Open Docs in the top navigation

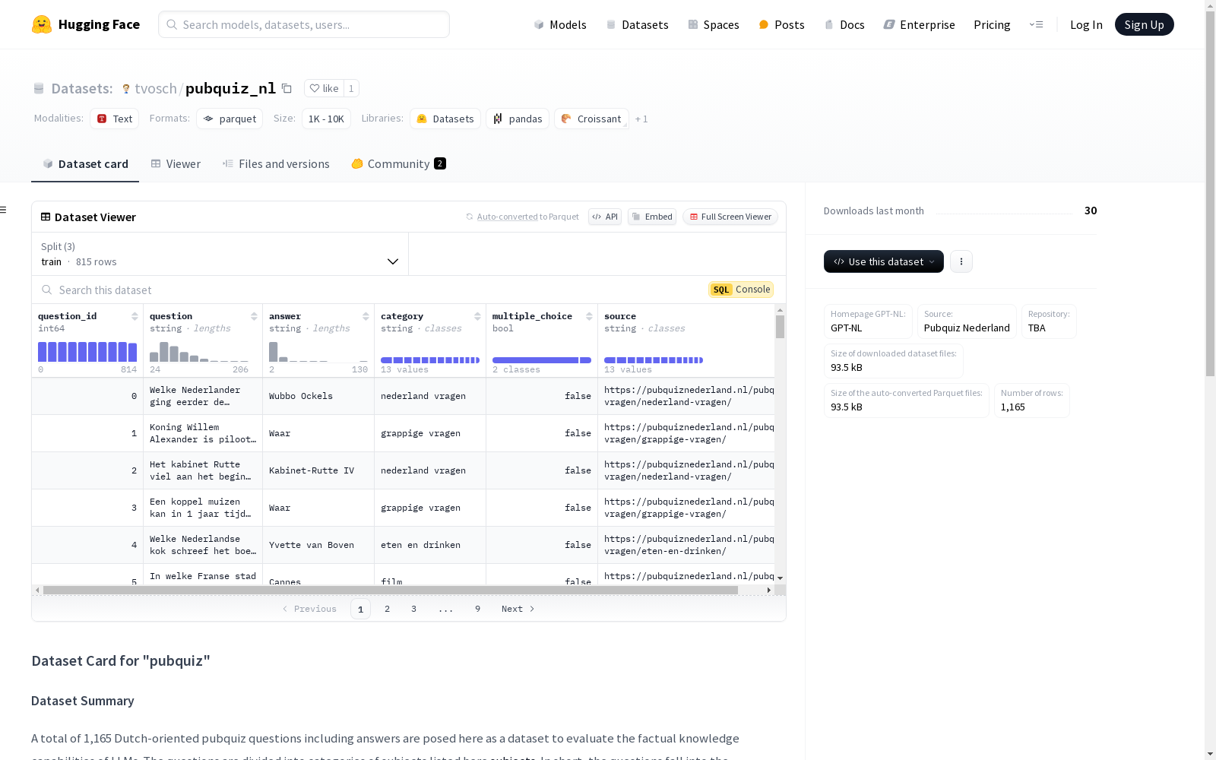(x=844, y=24)
